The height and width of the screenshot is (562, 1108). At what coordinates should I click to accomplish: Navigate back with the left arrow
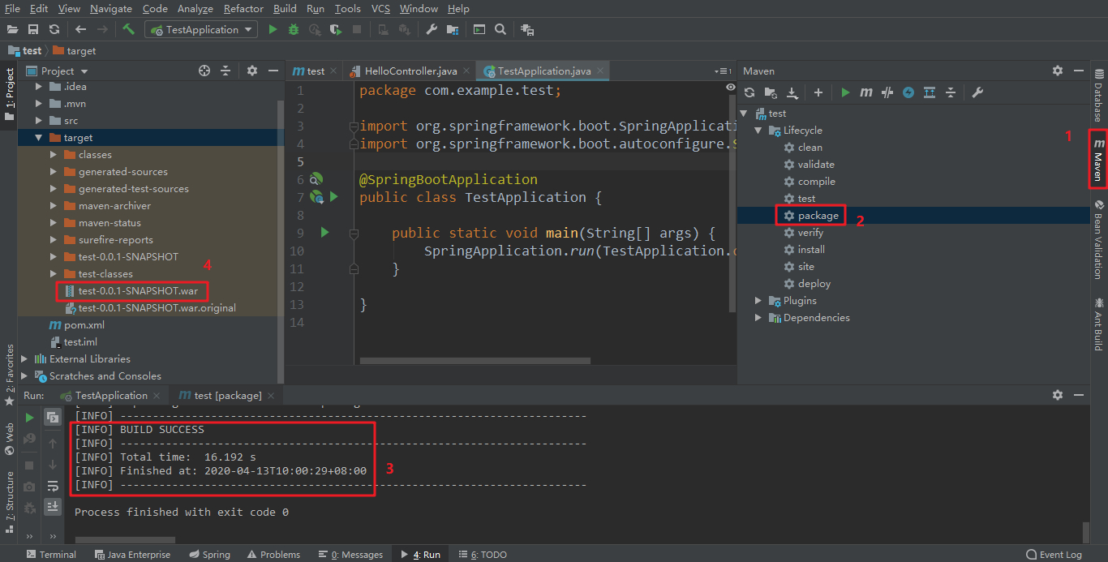pos(80,29)
